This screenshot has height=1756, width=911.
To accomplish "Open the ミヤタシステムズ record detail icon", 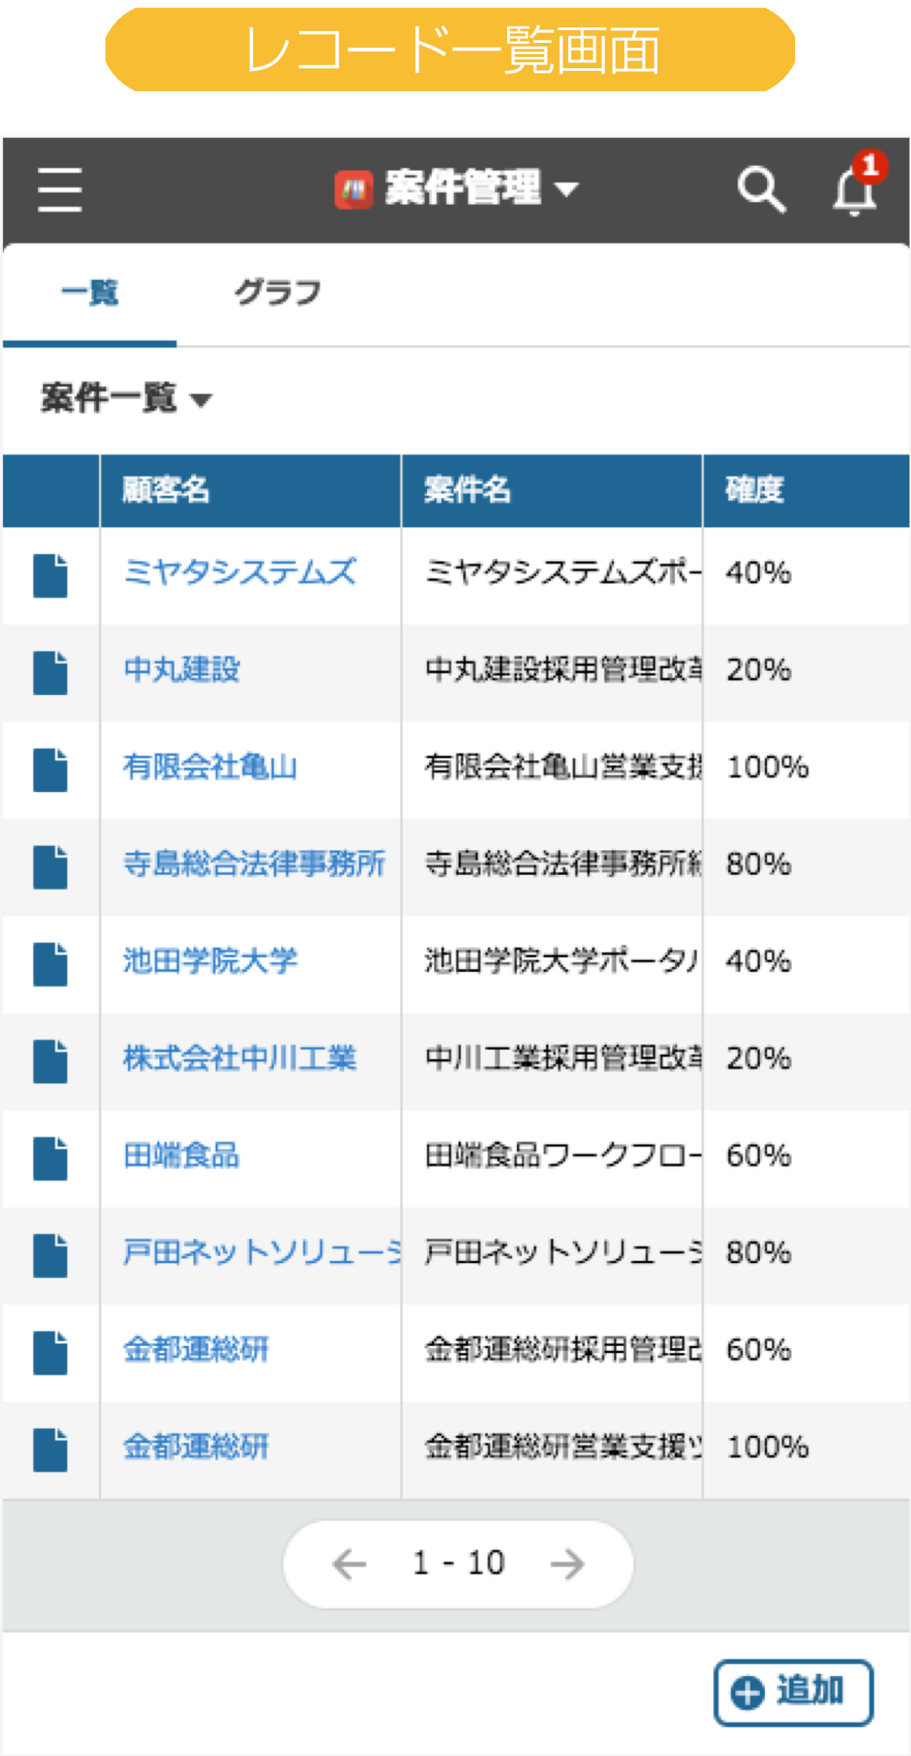I will [x=51, y=576].
